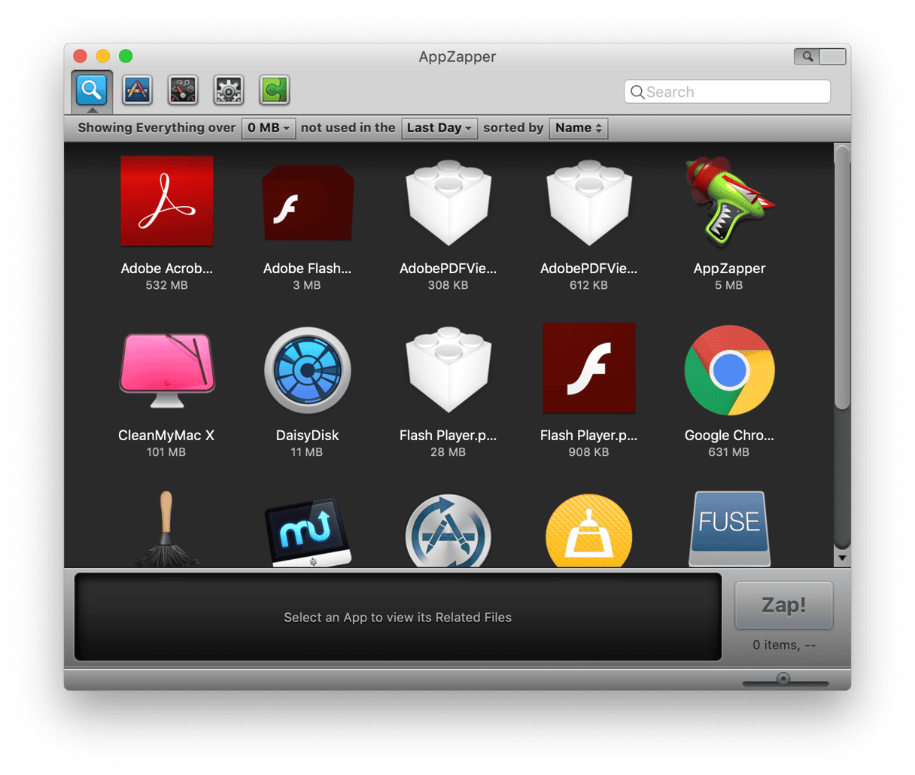Image resolution: width=915 pixels, height=775 pixels.
Task: Select the AppZapper ray gun icon
Action: [x=728, y=202]
